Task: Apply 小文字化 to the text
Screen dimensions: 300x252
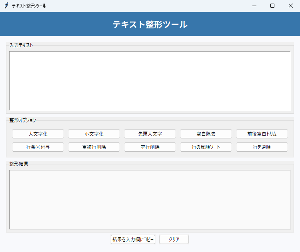Action: click(94, 134)
